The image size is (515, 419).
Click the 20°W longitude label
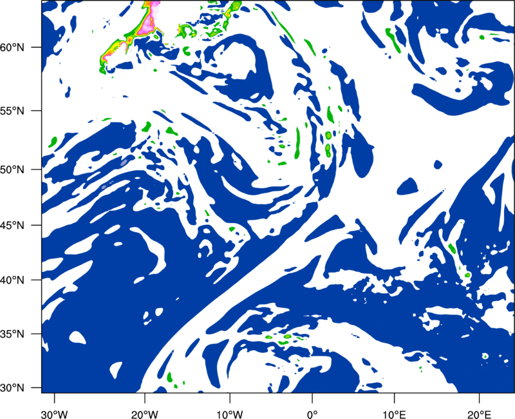point(144,414)
